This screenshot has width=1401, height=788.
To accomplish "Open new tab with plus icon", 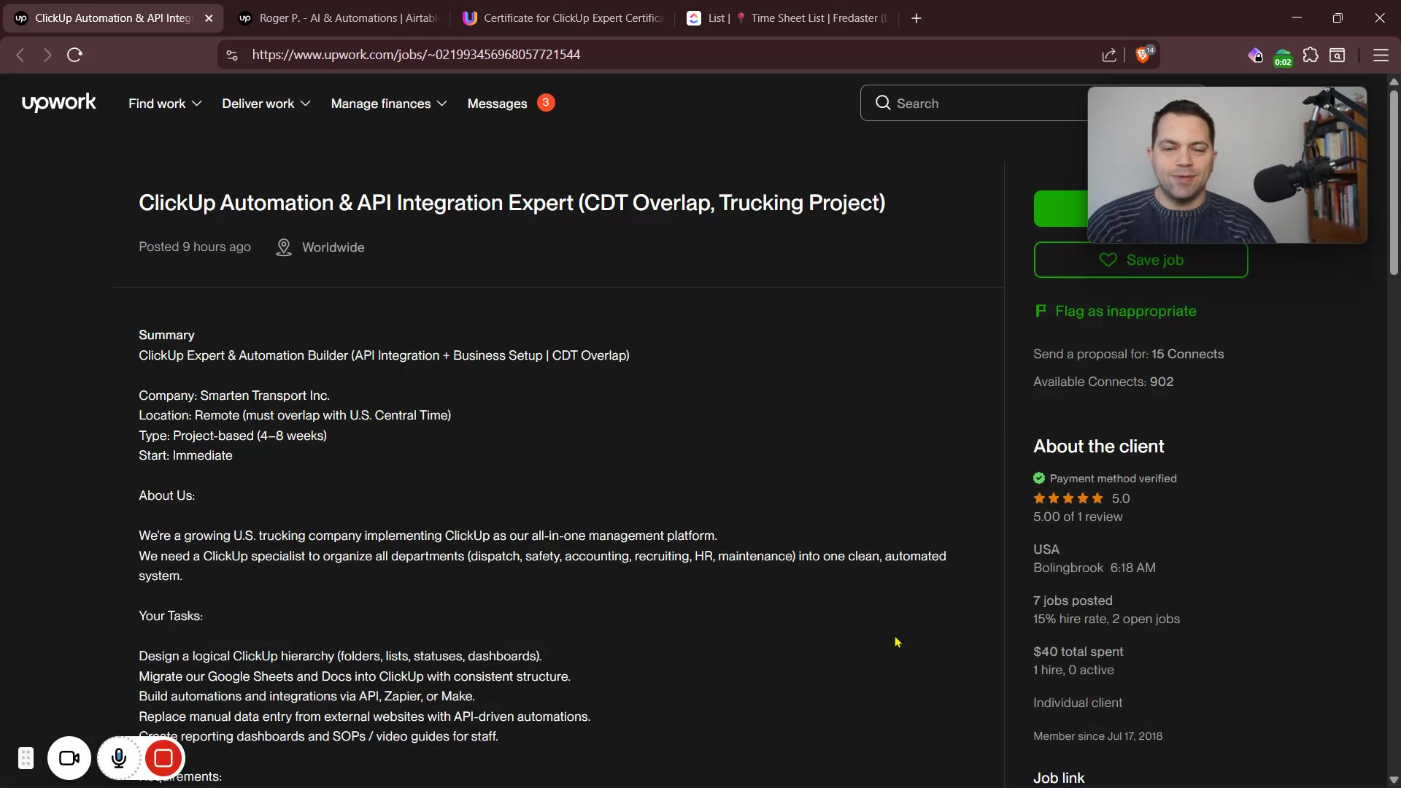I will [x=916, y=18].
